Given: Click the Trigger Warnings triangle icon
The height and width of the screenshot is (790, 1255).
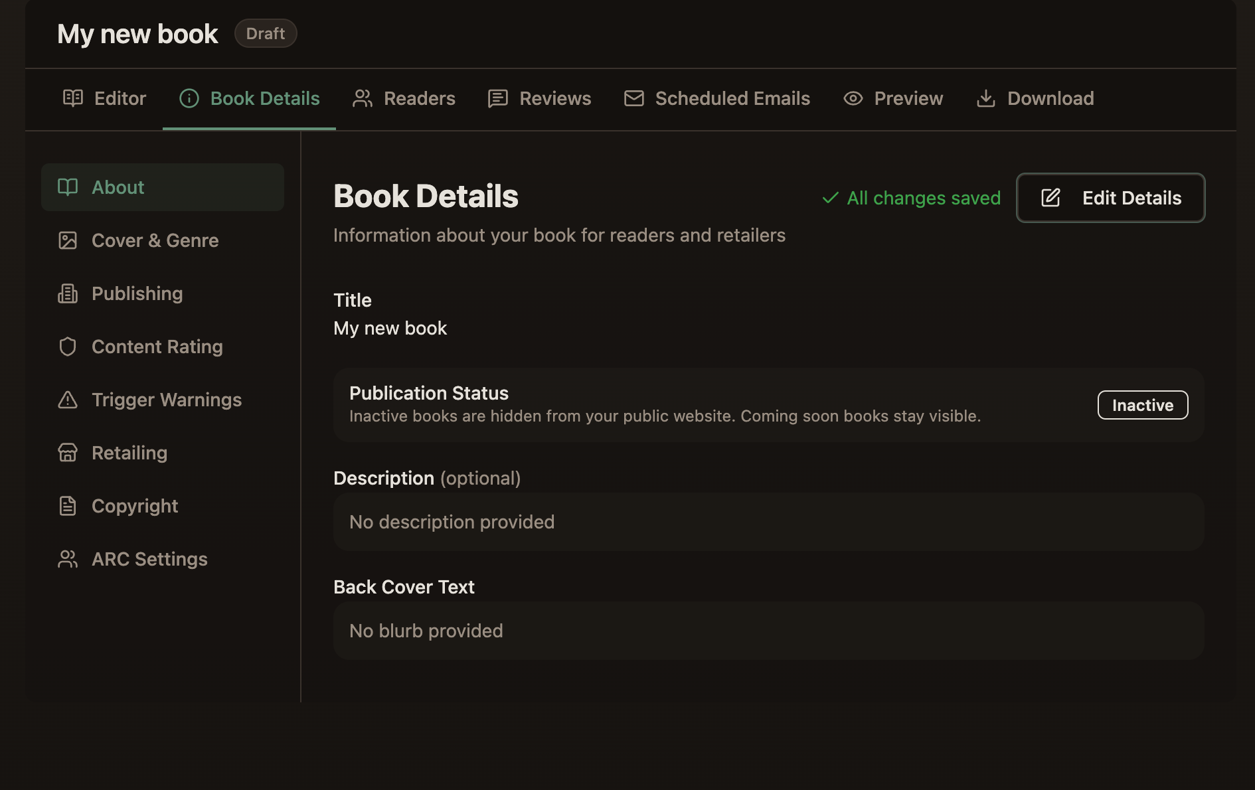Looking at the screenshot, I should point(68,400).
